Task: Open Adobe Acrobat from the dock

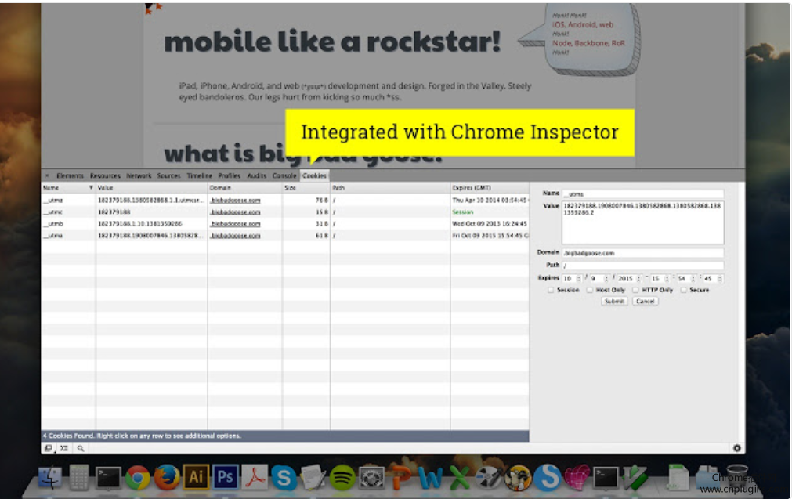Action: pyautogui.click(x=255, y=477)
